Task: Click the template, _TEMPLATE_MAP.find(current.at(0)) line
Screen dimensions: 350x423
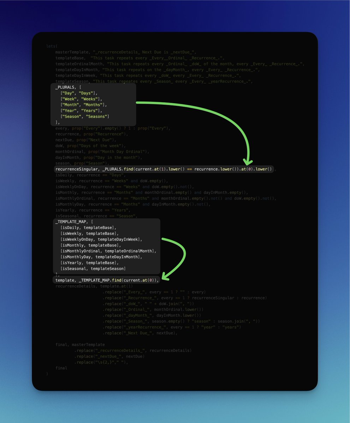Action: (107, 280)
